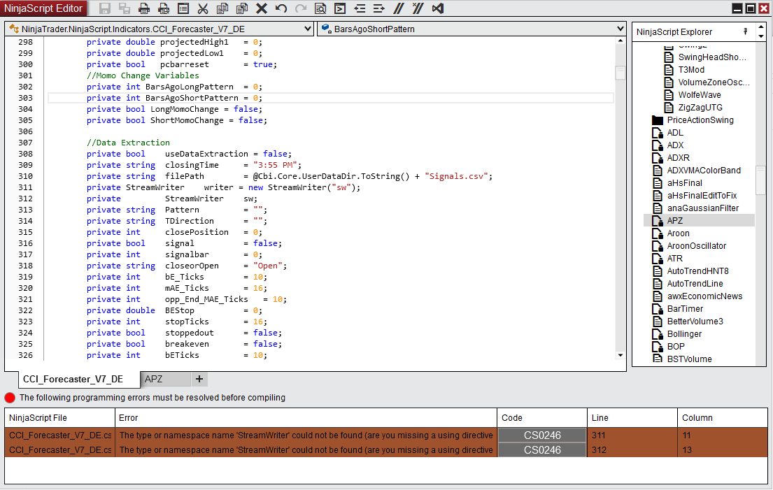Open the CCI_Forecaster_V7_DE class dropdown
The width and height of the screenshot is (773, 490).
(309, 29)
